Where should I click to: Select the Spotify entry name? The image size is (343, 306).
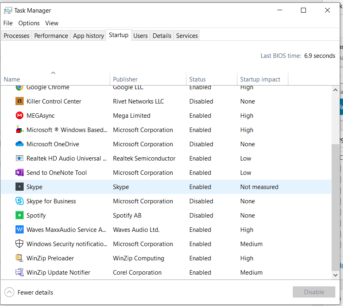tap(36, 216)
